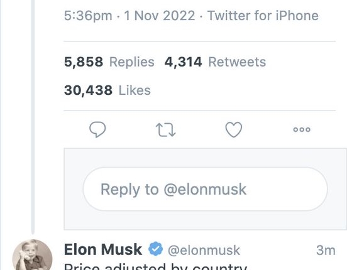Click the retweet arrows icon

click(165, 129)
